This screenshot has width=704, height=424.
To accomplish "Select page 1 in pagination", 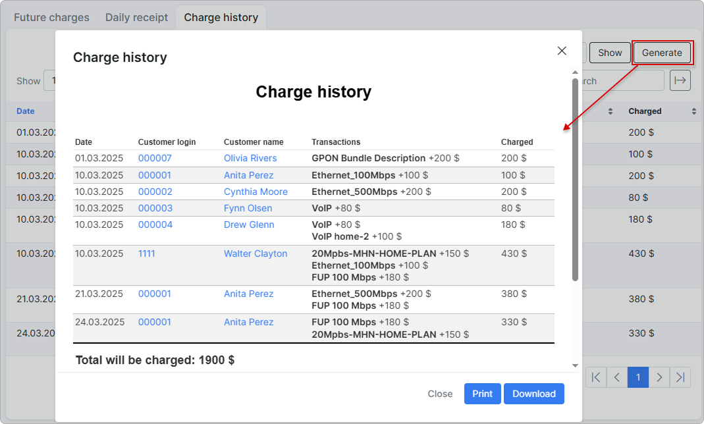I will tap(638, 377).
